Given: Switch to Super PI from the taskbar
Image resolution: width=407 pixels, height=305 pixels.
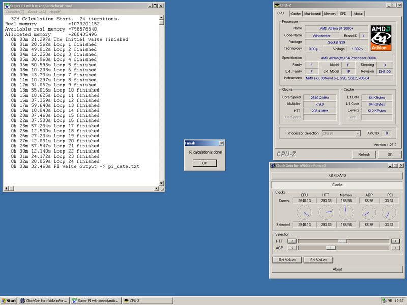Looking at the screenshot, I should (96, 301).
